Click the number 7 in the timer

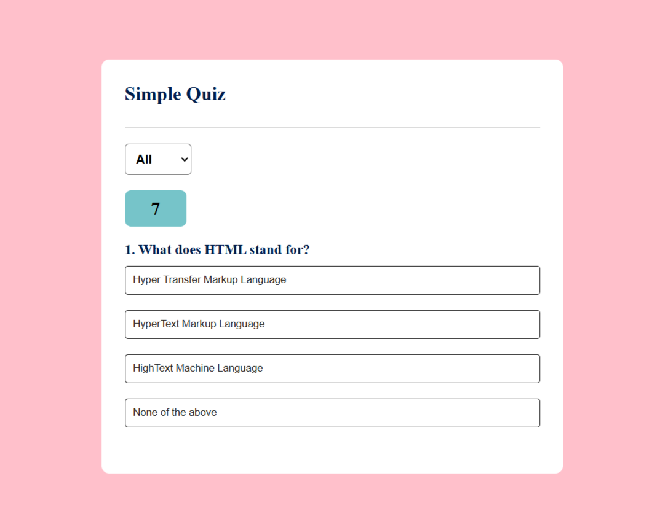tap(156, 209)
